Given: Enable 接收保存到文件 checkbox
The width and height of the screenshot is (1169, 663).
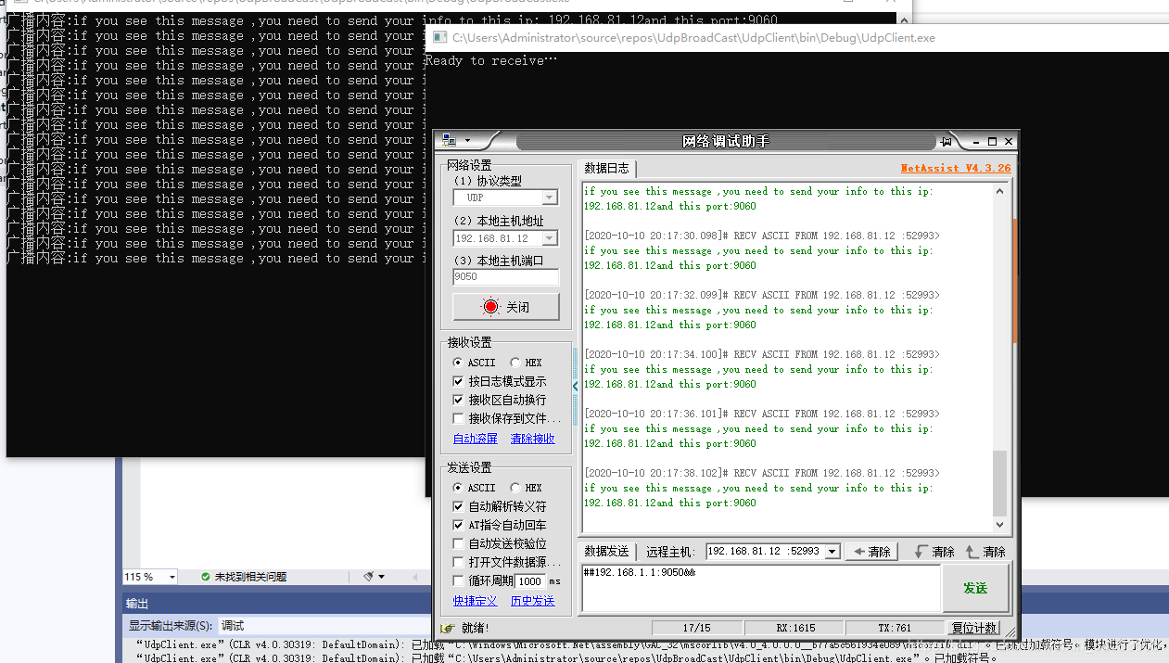Looking at the screenshot, I should pyautogui.click(x=458, y=418).
